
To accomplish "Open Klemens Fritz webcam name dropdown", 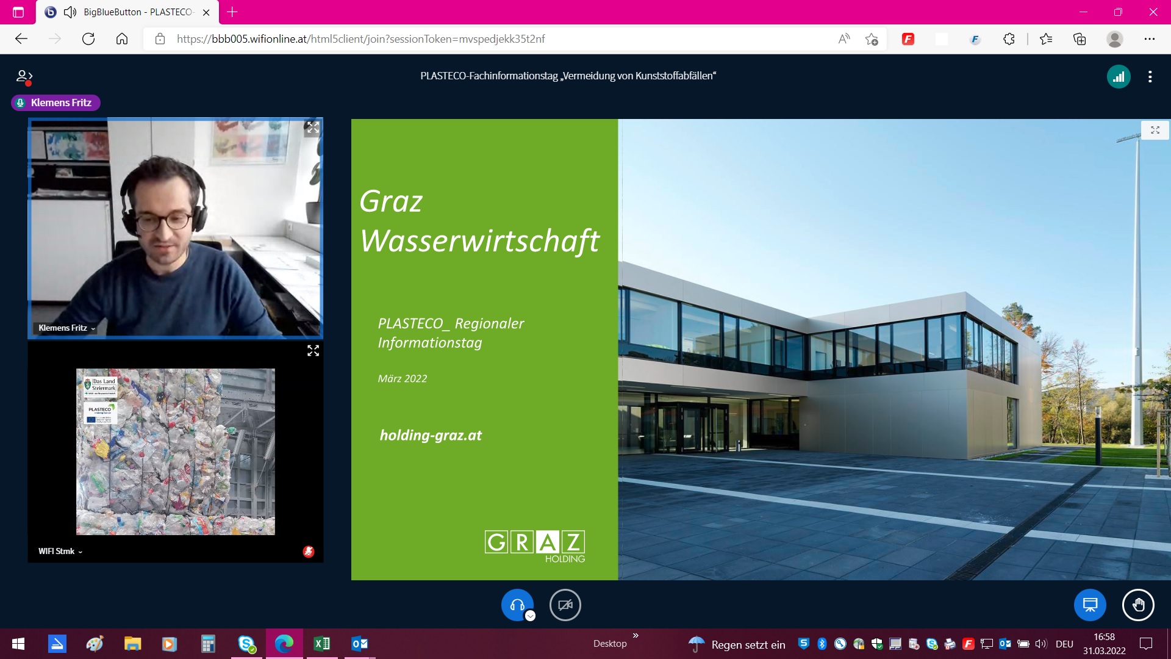I will [x=67, y=328].
